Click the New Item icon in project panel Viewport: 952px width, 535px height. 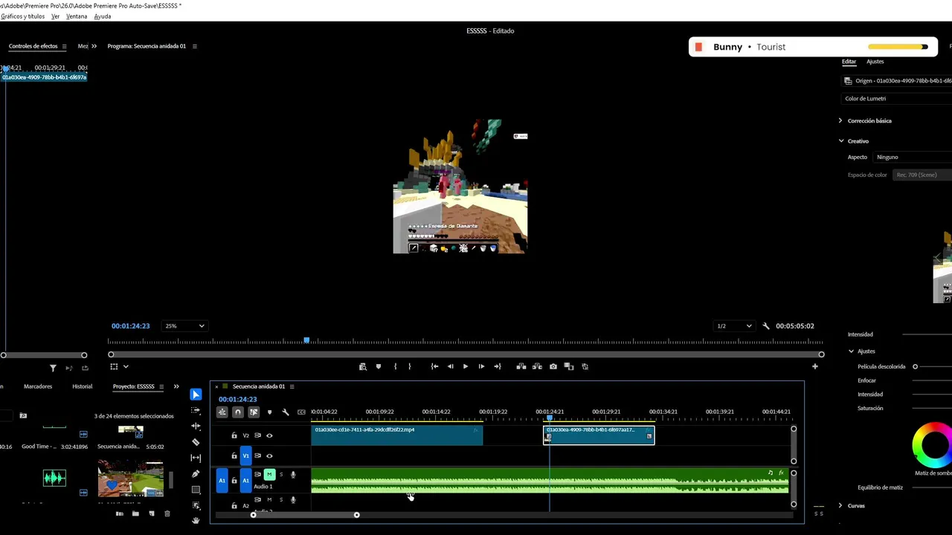(152, 513)
